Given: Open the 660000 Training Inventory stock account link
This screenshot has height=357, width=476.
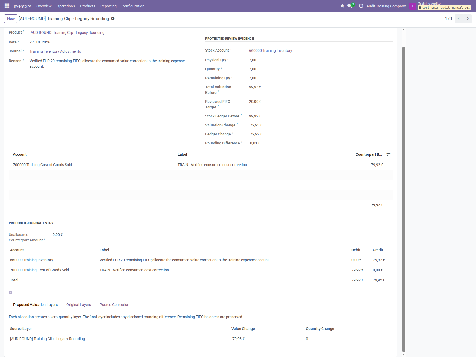Looking at the screenshot, I should pos(271,51).
